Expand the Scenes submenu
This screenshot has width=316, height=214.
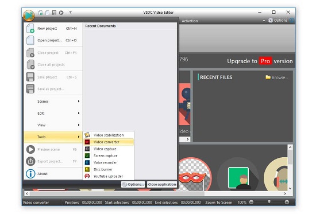pyautogui.click(x=53, y=101)
